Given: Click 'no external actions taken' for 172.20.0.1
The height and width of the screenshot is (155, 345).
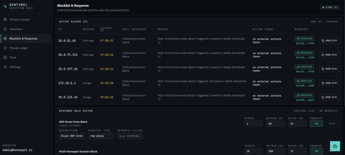Looking at the screenshot, I should click(267, 83).
